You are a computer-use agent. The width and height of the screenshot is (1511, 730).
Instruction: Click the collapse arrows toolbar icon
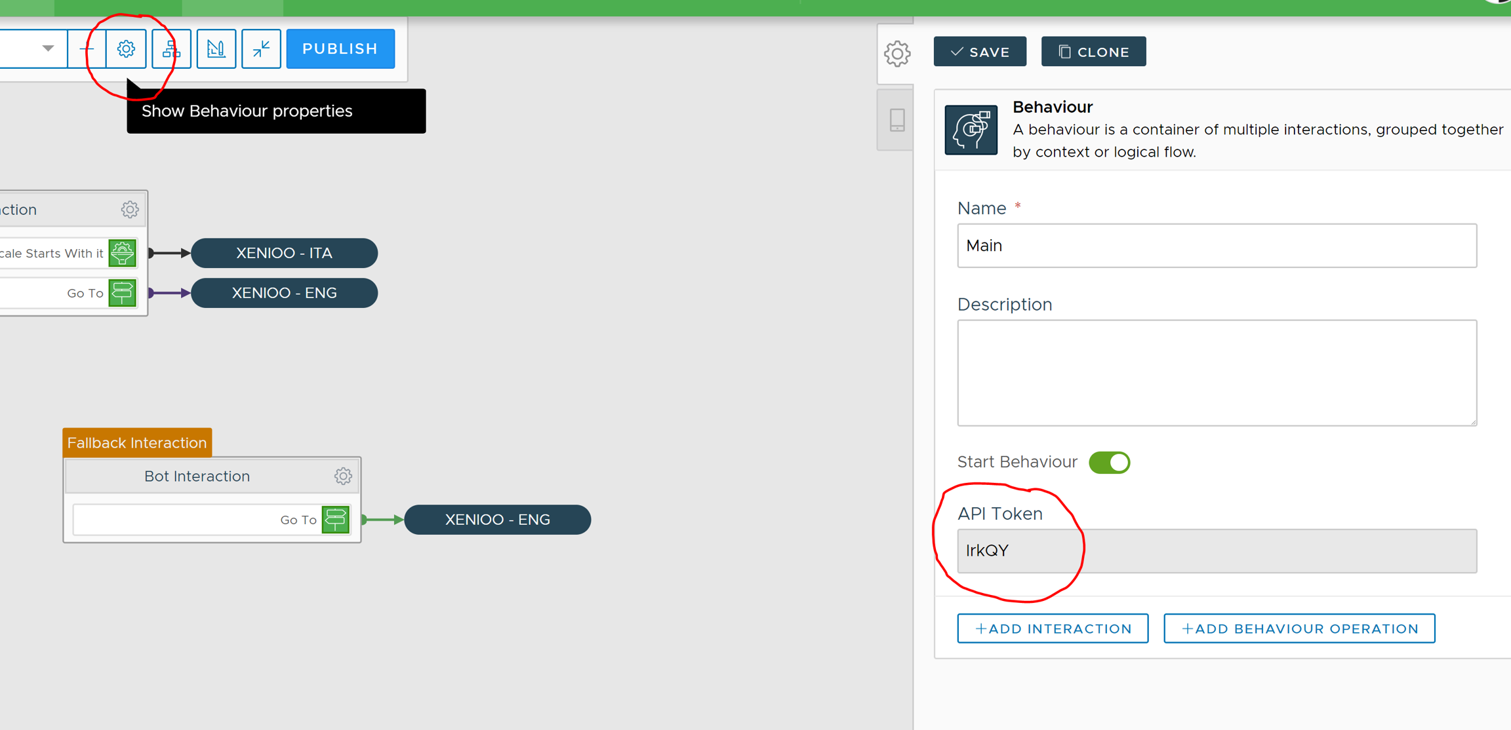[261, 49]
